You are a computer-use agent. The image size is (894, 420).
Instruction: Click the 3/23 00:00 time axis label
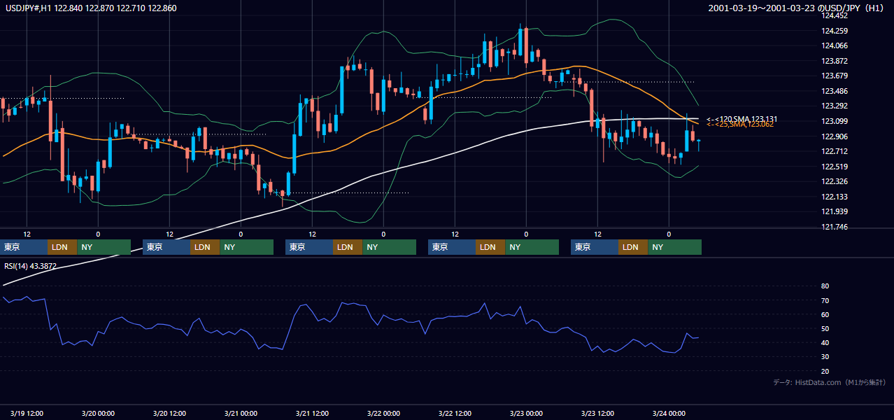click(527, 414)
